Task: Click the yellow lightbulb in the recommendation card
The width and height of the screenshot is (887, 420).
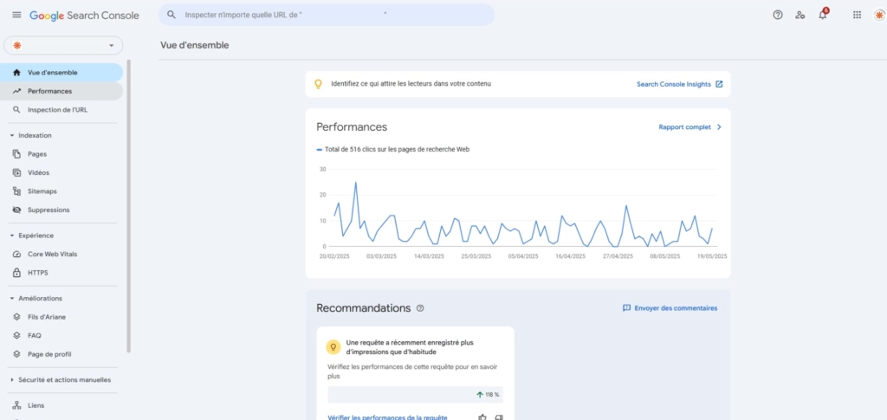Action: pos(333,346)
